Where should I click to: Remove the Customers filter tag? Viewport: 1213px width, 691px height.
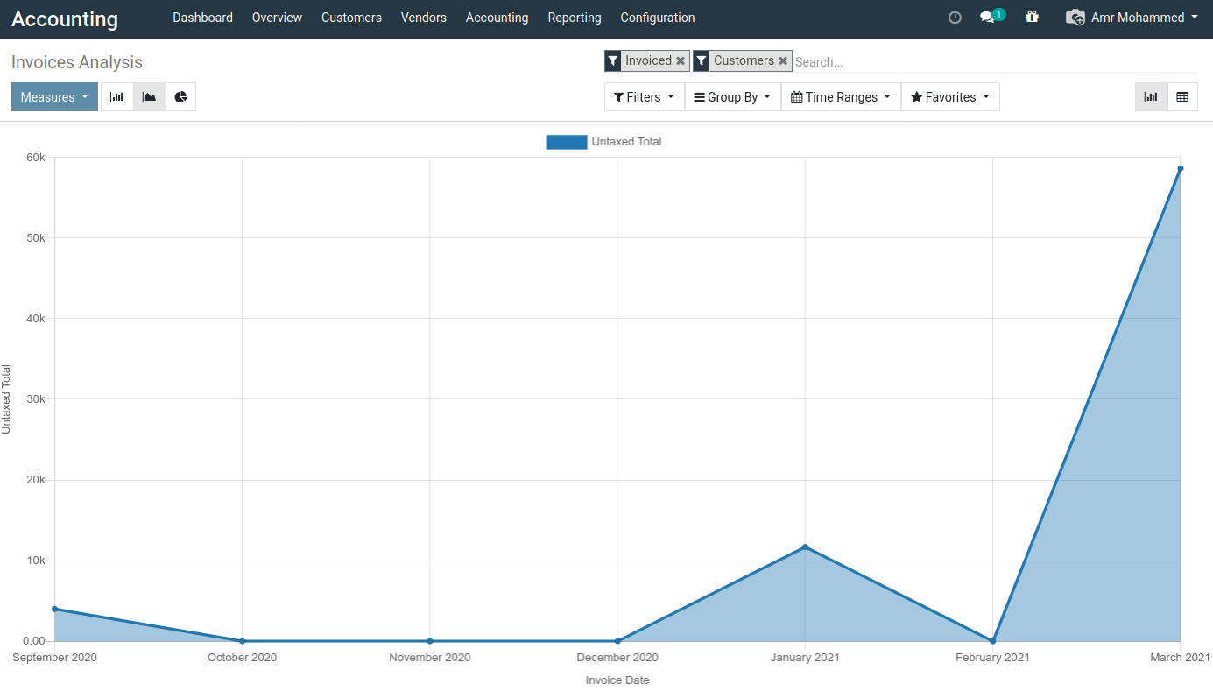[x=783, y=61]
